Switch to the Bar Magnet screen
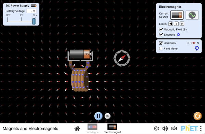 (93, 129)
